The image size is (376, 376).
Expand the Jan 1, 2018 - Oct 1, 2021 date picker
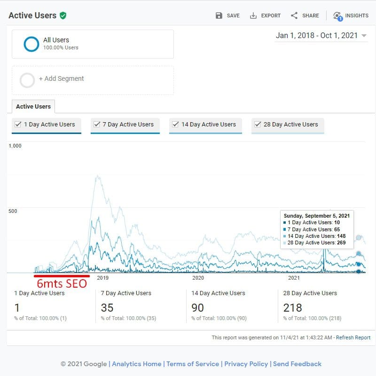pos(316,36)
